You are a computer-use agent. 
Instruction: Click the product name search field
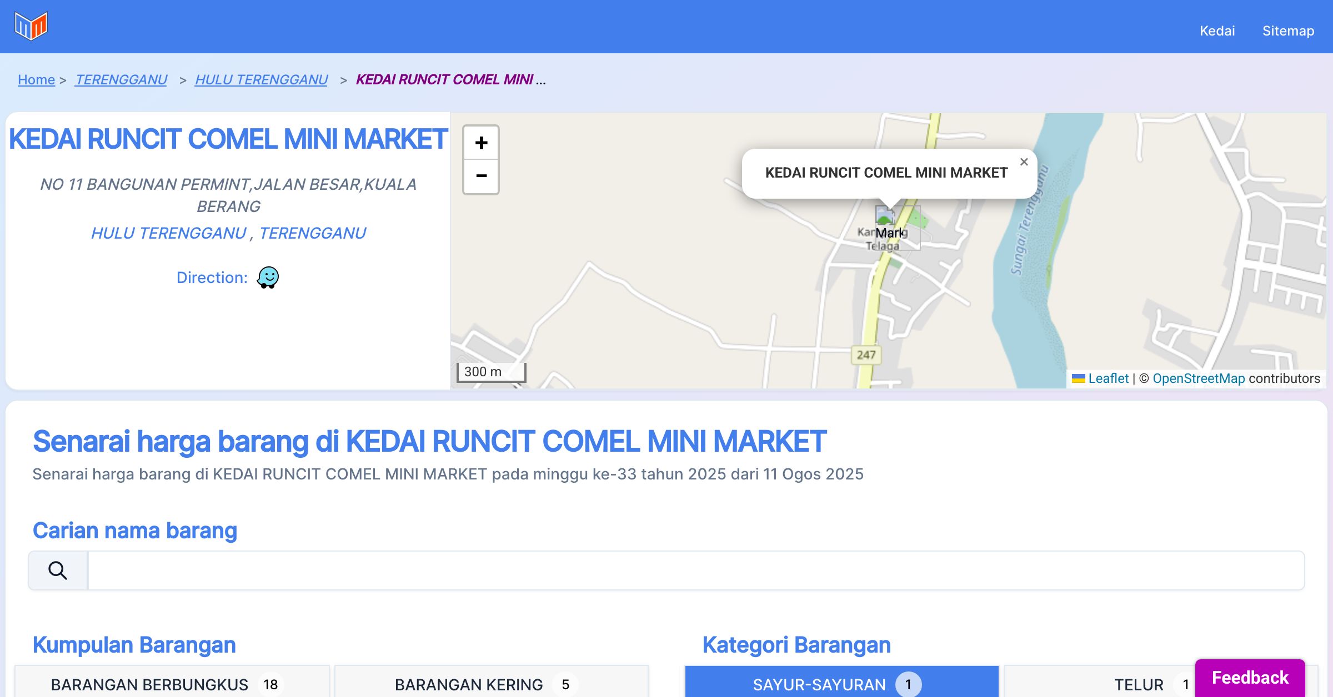695,570
